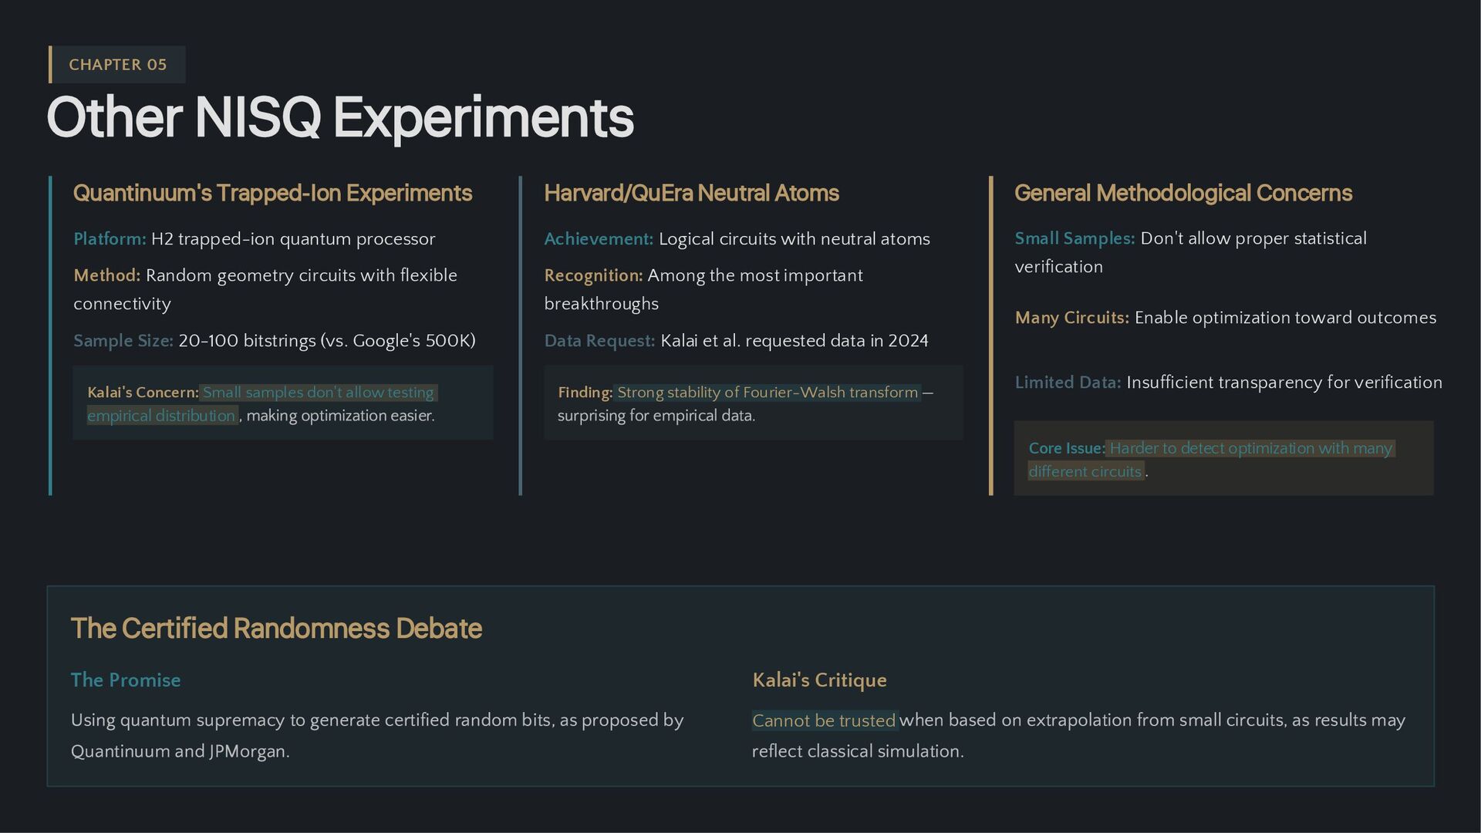This screenshot has height=833, width=1481.
Task: Click the Sample Size: label
Action: tap(123, 341)
